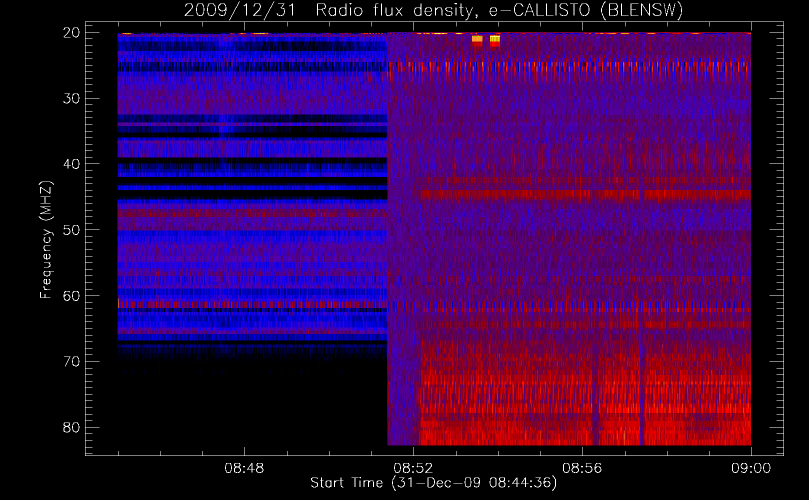Click the frequency tick label 30

71,98
